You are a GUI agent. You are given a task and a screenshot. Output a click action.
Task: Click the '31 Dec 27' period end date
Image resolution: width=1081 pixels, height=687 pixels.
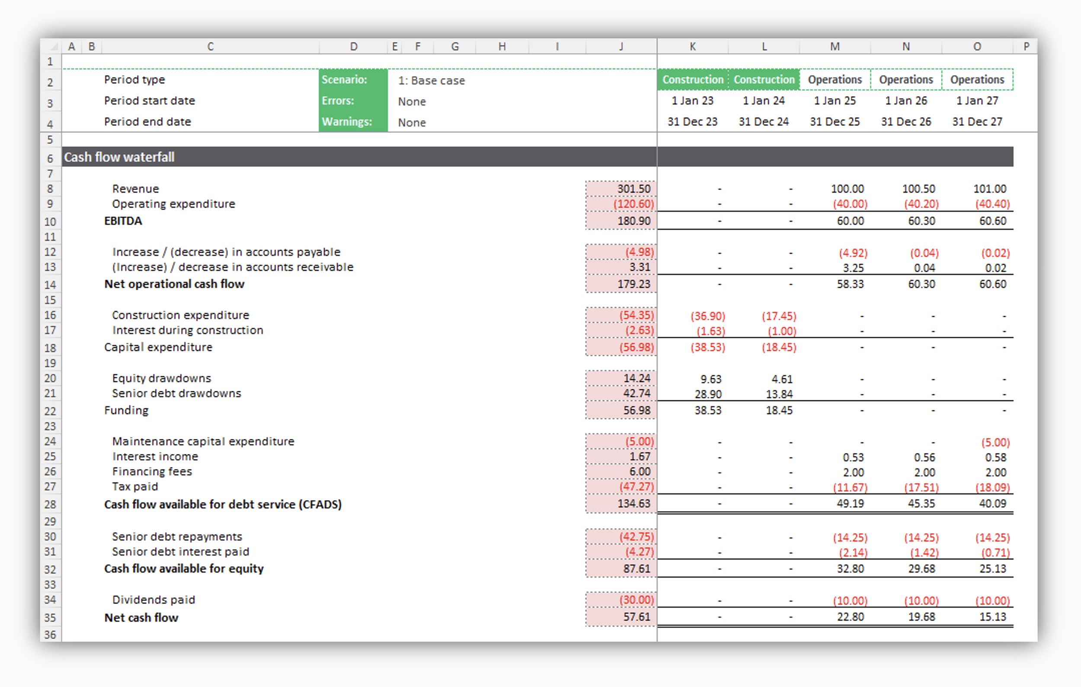pos(977,121)
